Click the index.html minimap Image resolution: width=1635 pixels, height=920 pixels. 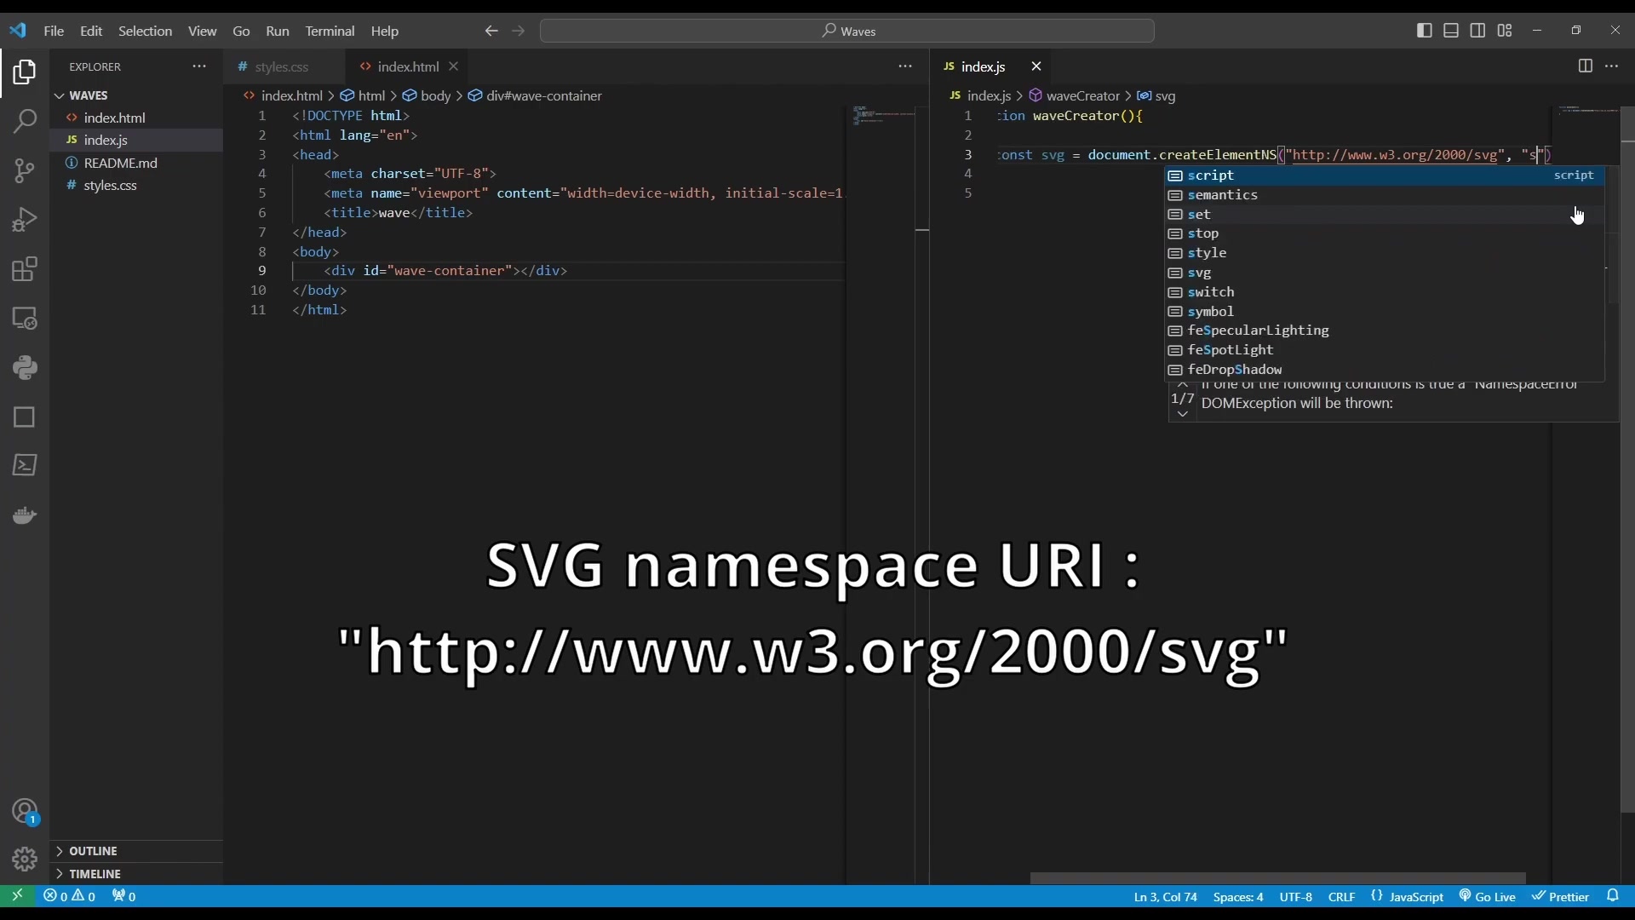(x=885, y=116)
